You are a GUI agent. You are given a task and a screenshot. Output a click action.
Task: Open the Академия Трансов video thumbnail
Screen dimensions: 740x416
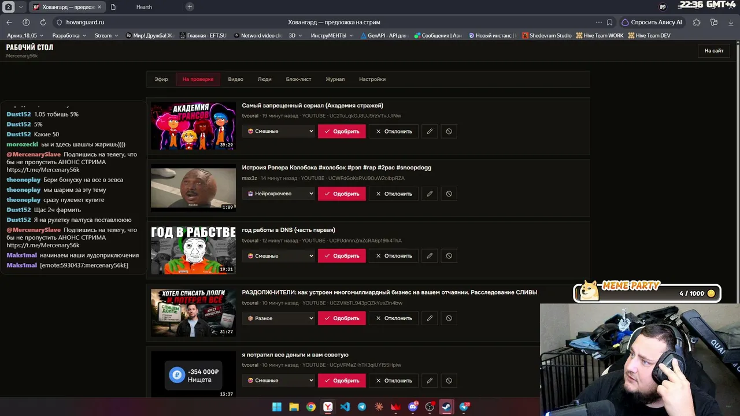click(193, 126)
